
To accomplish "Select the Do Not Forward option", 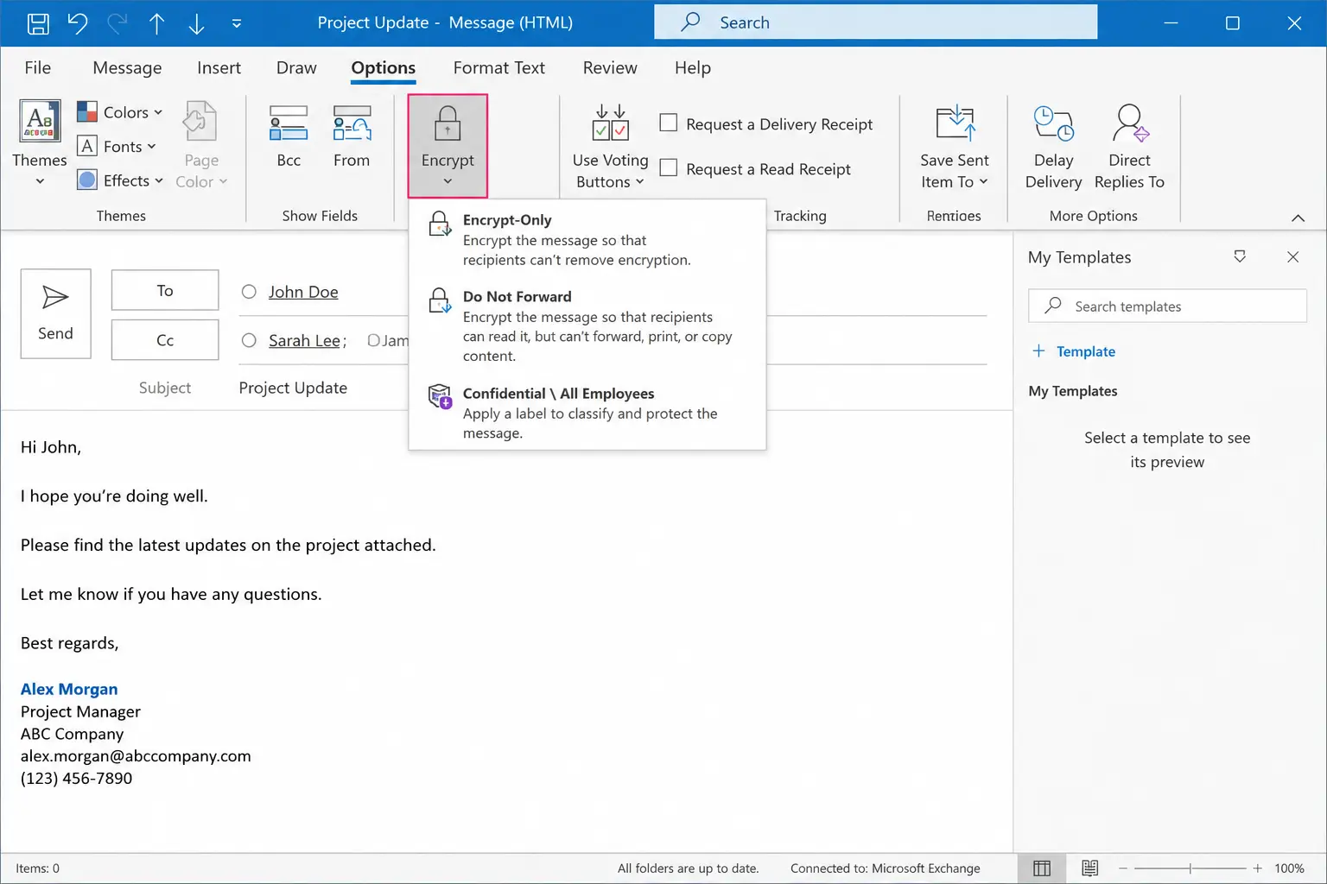I will pos(587,325).
